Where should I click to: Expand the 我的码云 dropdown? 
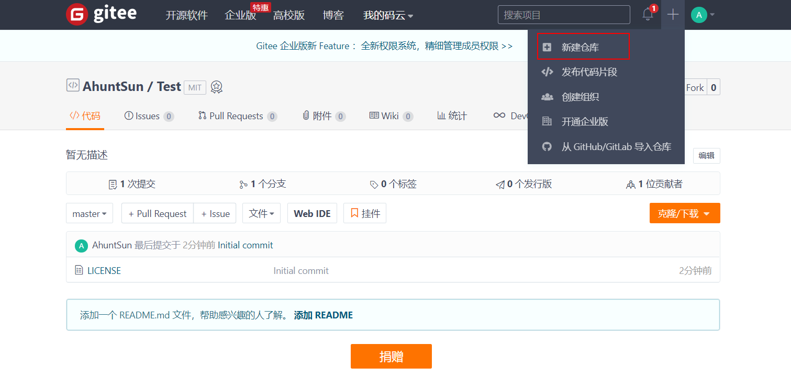[x=388, y=15]
